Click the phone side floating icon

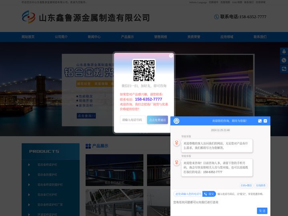[x=284, y=60]
